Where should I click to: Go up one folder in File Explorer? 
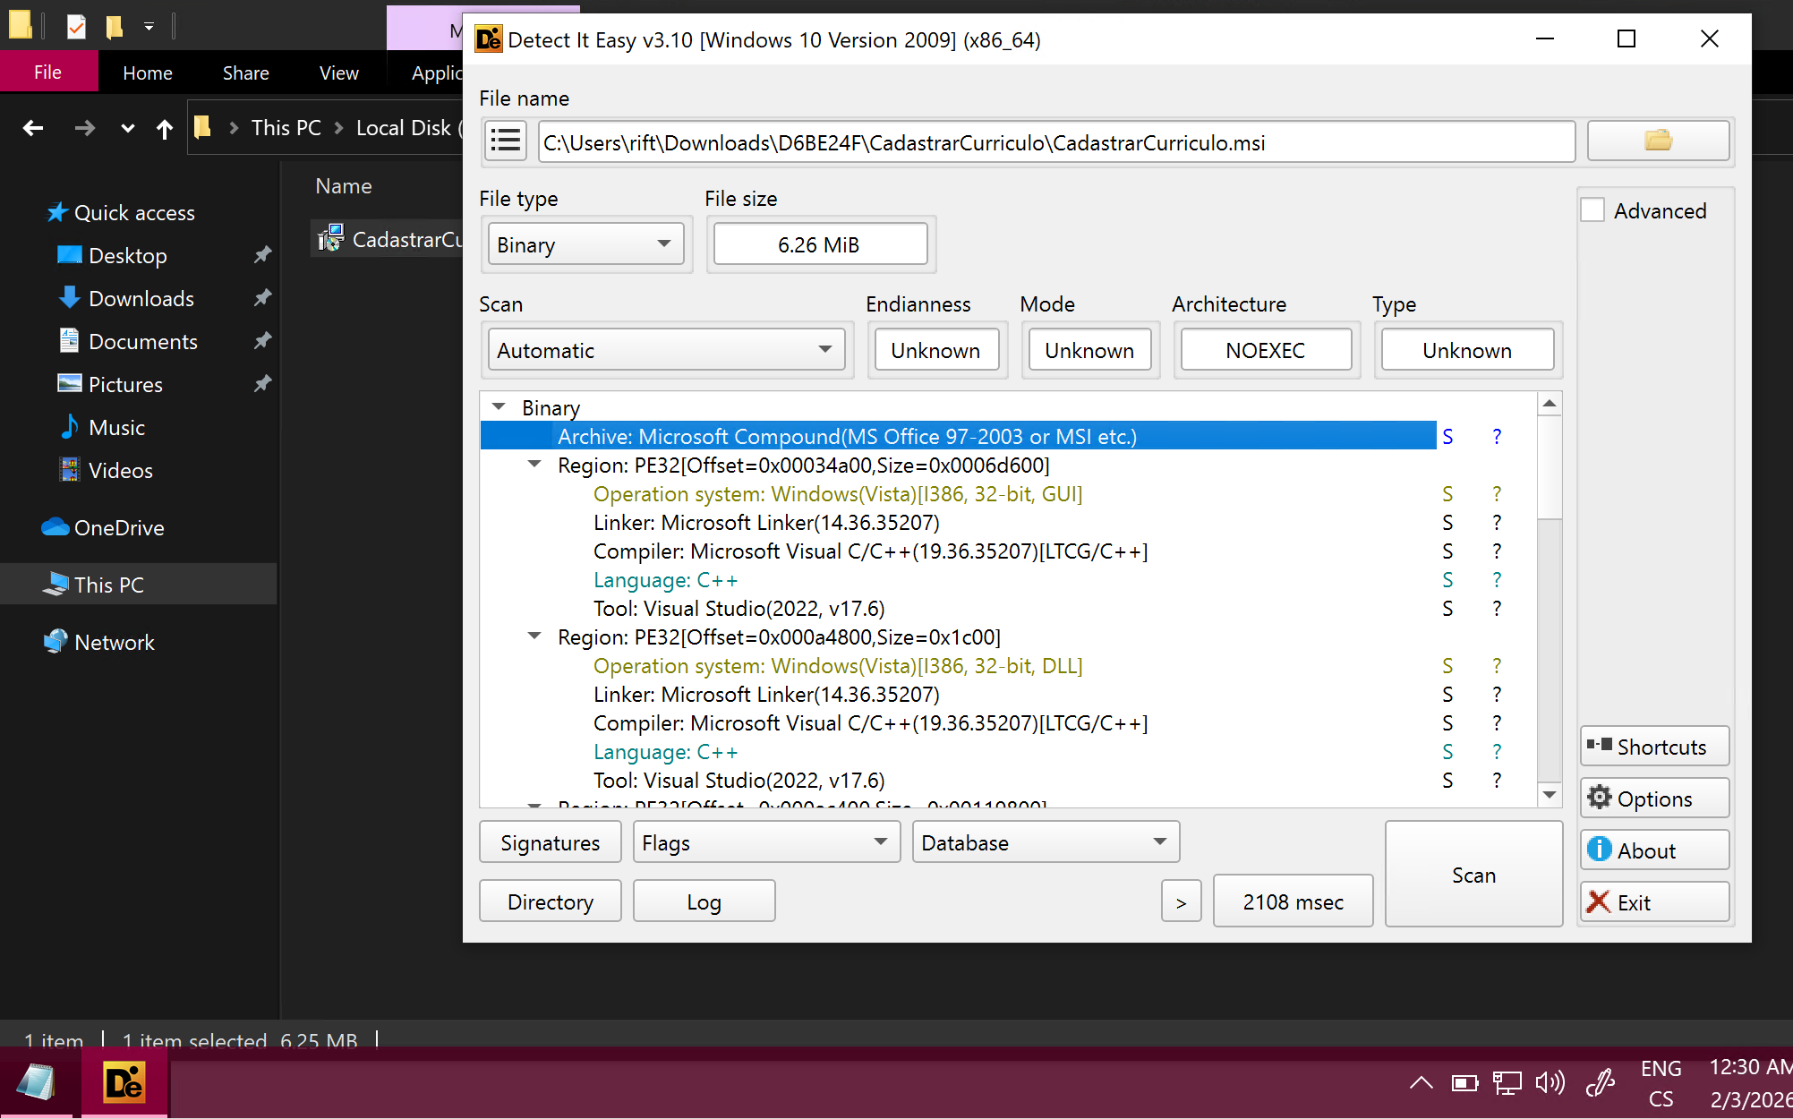pyautogui.click(x=164, y=129)
